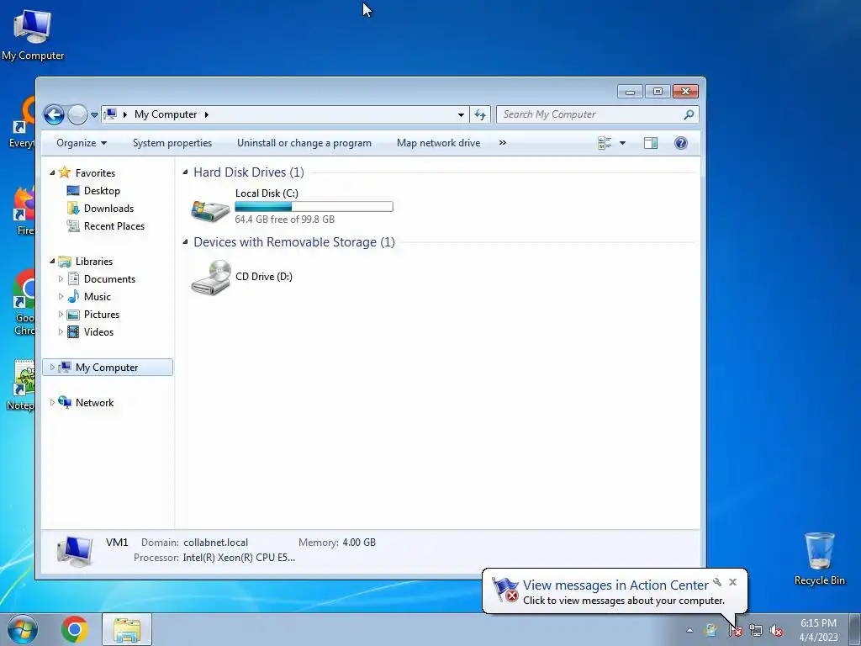Viewport: 861px width, 646px height.
Task: Collapse the Favorites tree group
Action: click(52, 172)
